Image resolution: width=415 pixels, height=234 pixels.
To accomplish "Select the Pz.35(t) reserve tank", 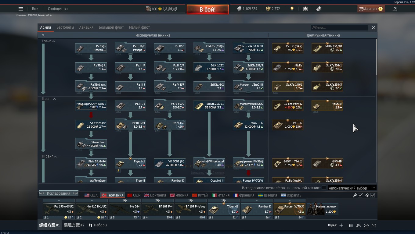I will (91, 48).
